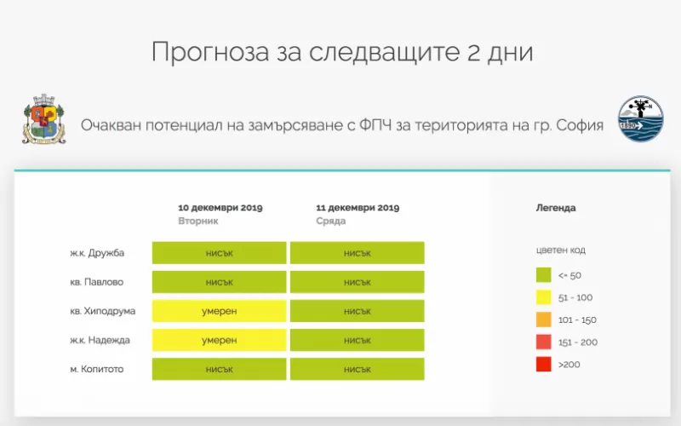681x426 pixels.
Task: Click the 10 декември 2019 column header
Action: 220,208
